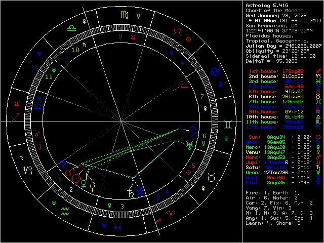This screenshot has width=324, height=243.
Task: Click the large Scorpio glyph on the outer ring
Action: [x=31, y=65]
